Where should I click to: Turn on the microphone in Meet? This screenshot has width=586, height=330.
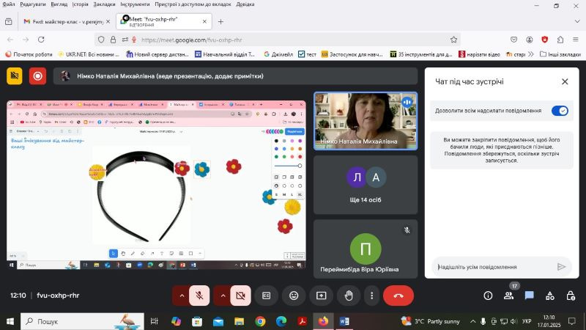click(x=199, y=296)
